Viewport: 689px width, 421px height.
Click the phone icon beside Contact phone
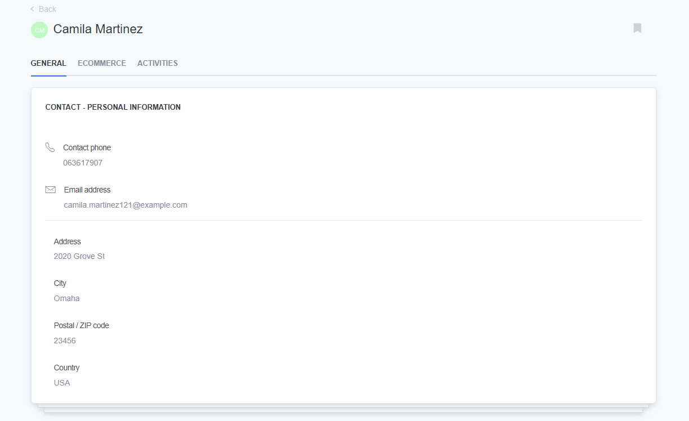[50, 147]
